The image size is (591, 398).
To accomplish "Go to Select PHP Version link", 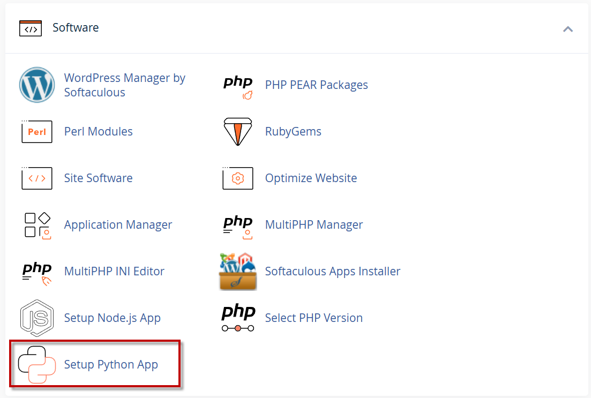I will tap(313, 318).
